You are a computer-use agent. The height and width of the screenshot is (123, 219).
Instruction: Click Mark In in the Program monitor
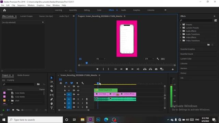pyautogui.click(x=103, y=69)
